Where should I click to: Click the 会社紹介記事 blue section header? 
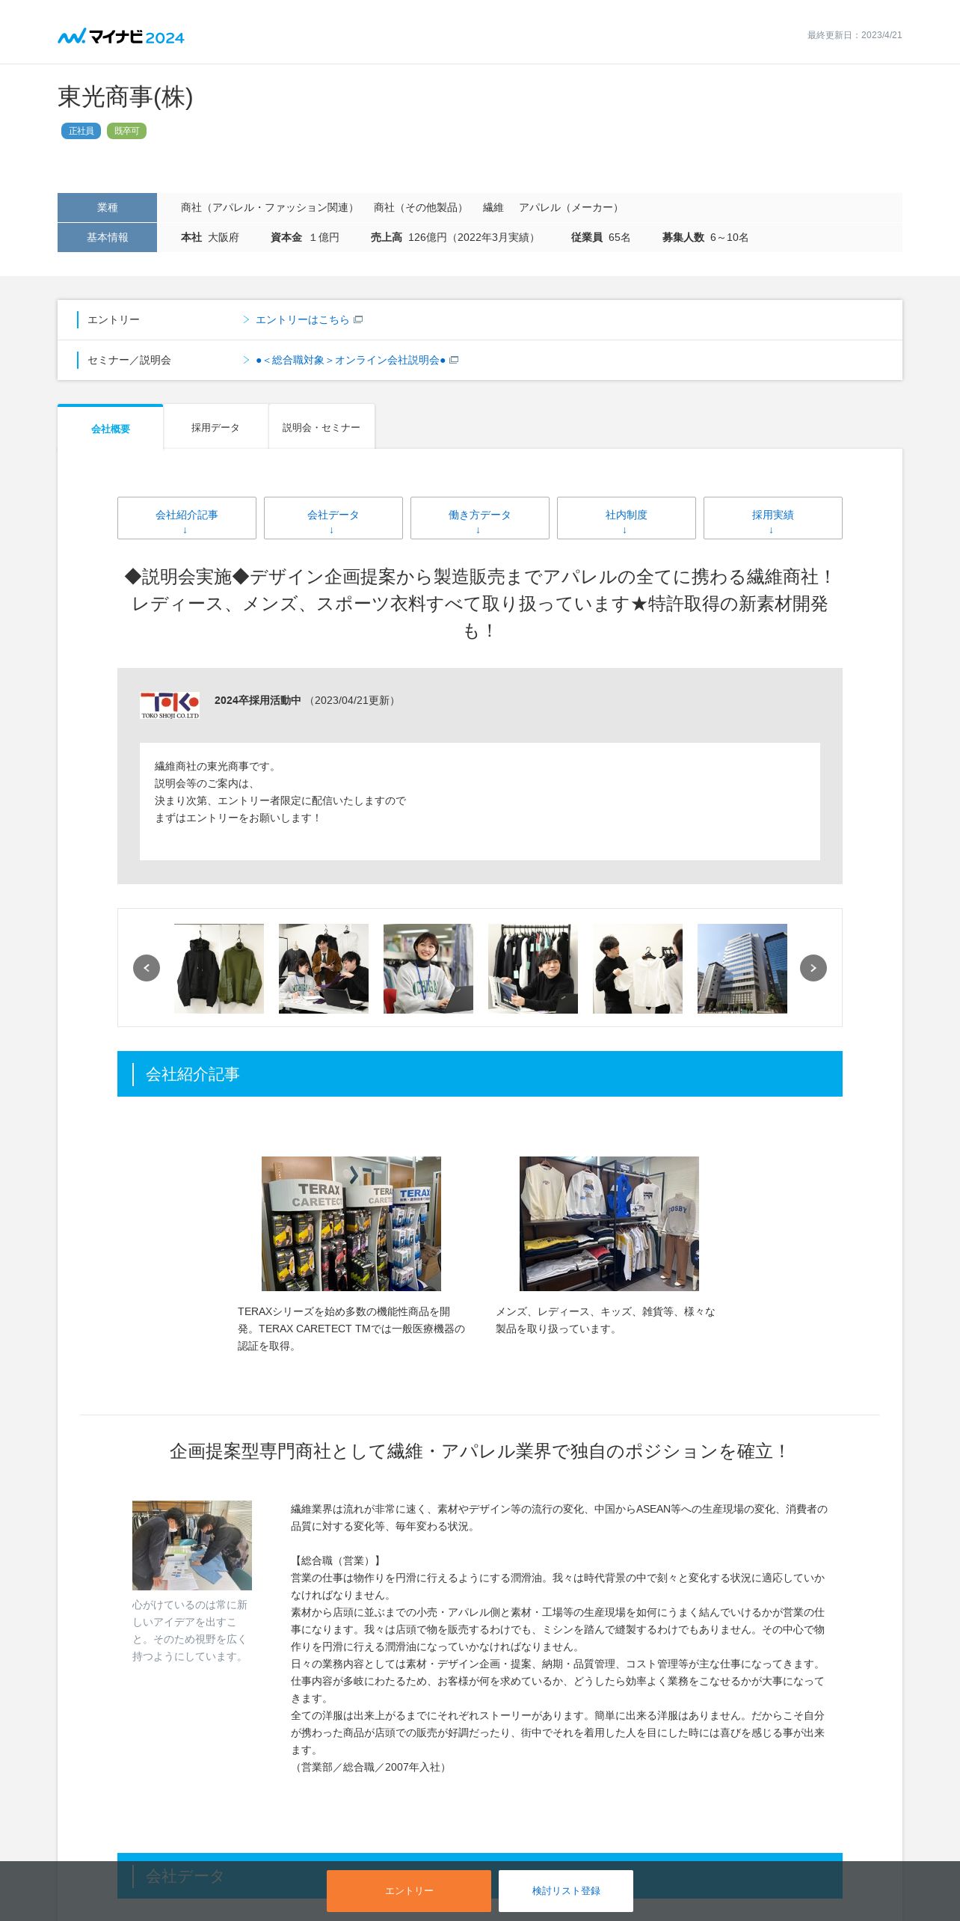tap(480, 1073)
